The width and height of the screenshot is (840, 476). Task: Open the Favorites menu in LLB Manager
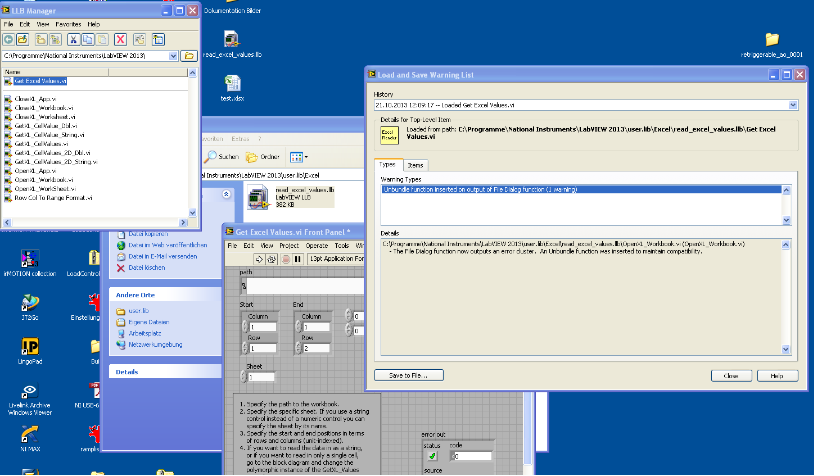69,24
